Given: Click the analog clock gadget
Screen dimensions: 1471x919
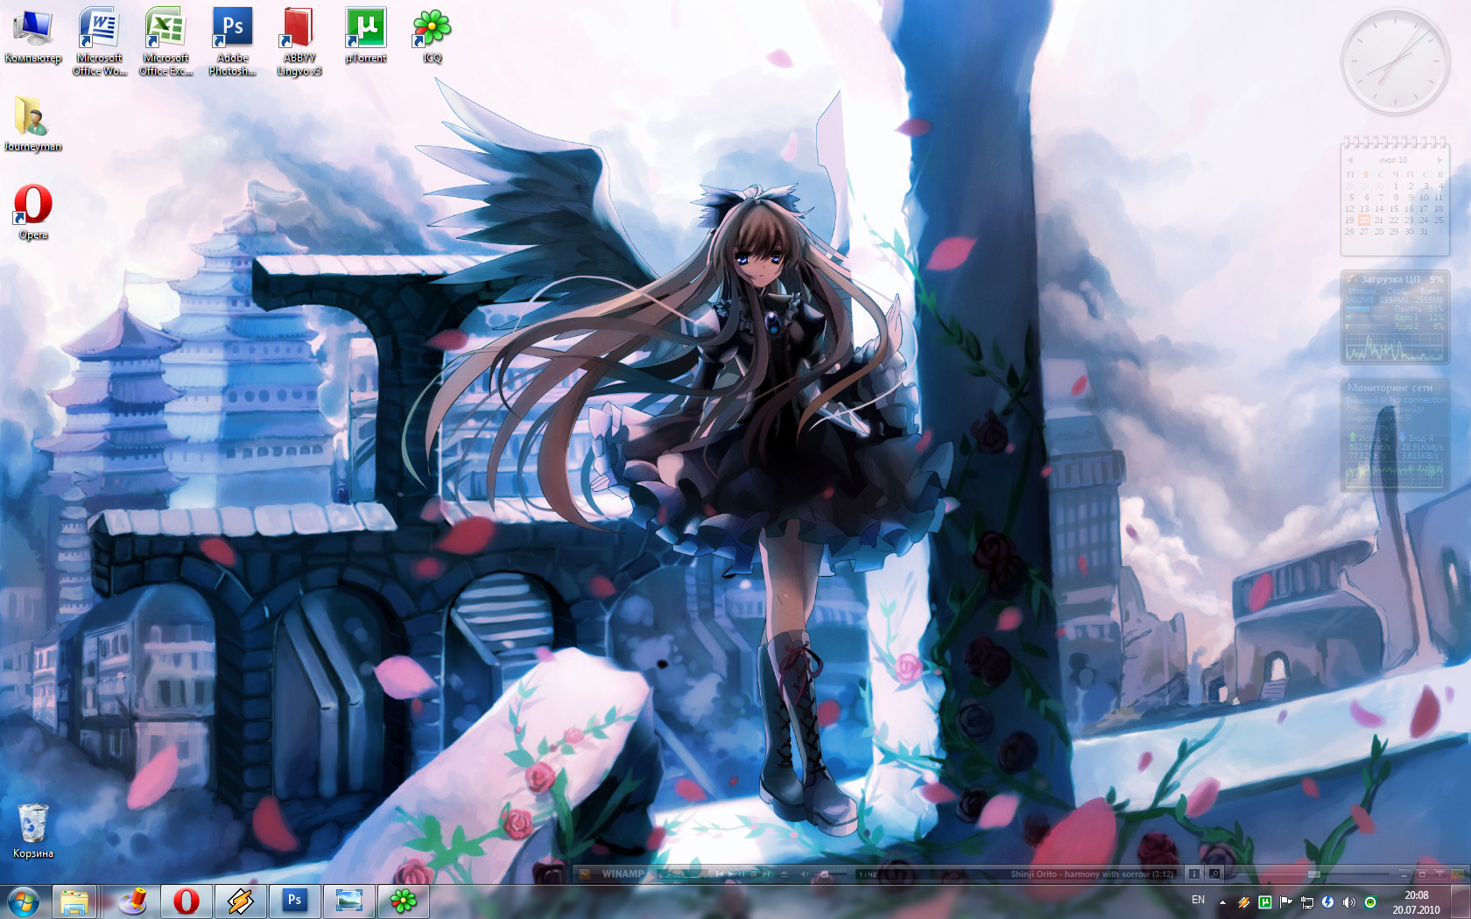Looking at the screenshot, I should 1395,62.
